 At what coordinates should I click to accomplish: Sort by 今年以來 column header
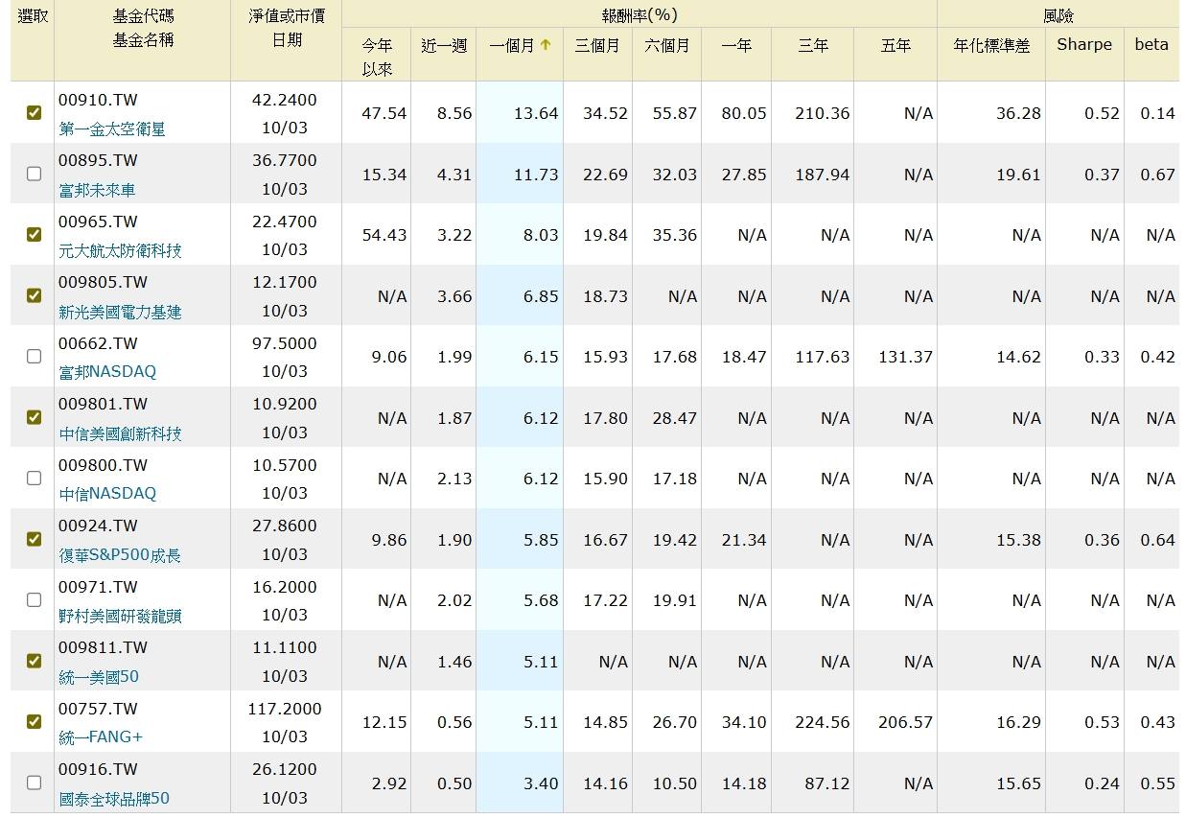(377, 57)
